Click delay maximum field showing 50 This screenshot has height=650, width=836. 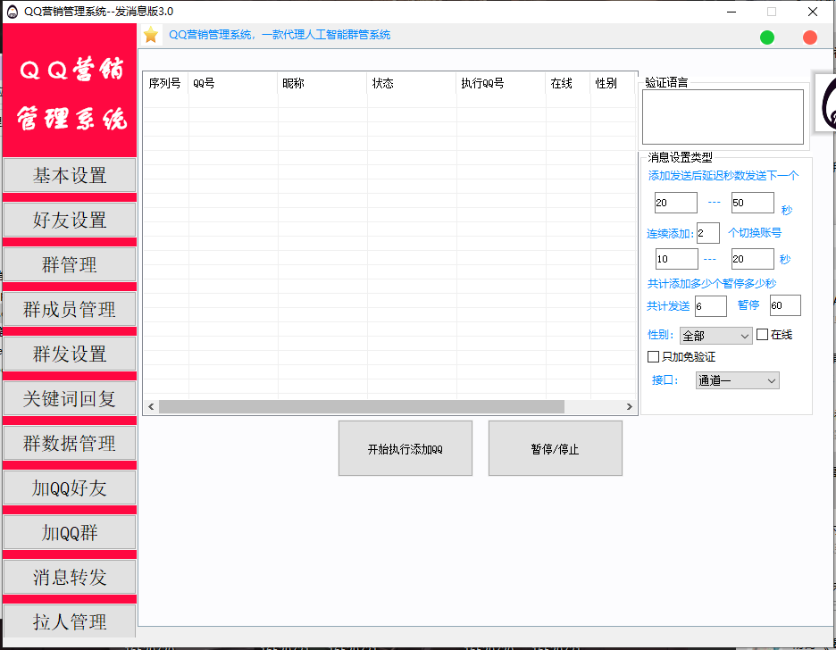point(752,203)
